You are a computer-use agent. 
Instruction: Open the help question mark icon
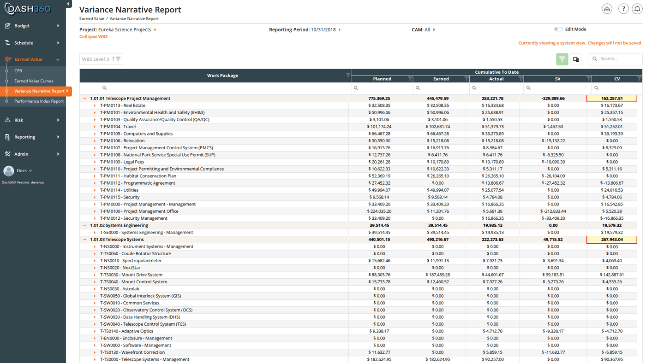[x=623, y=9]
